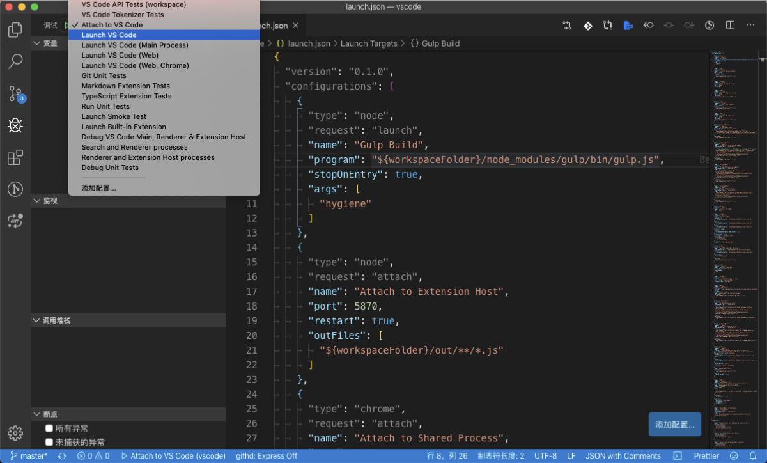Screen dimensions: 767x463
Task: Open the Debug view bug icon
Action: coord(15,125)
